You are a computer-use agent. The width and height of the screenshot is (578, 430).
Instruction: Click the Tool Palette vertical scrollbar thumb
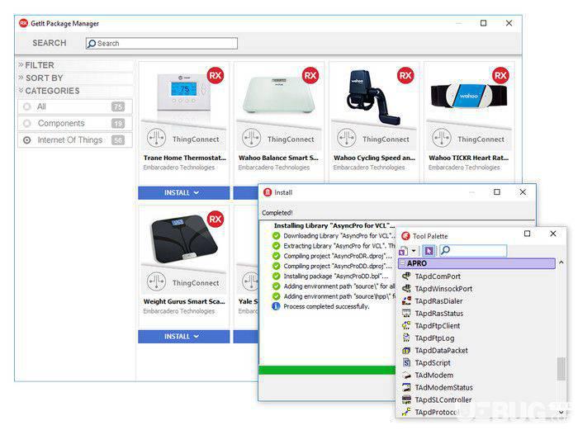point(561,368)
